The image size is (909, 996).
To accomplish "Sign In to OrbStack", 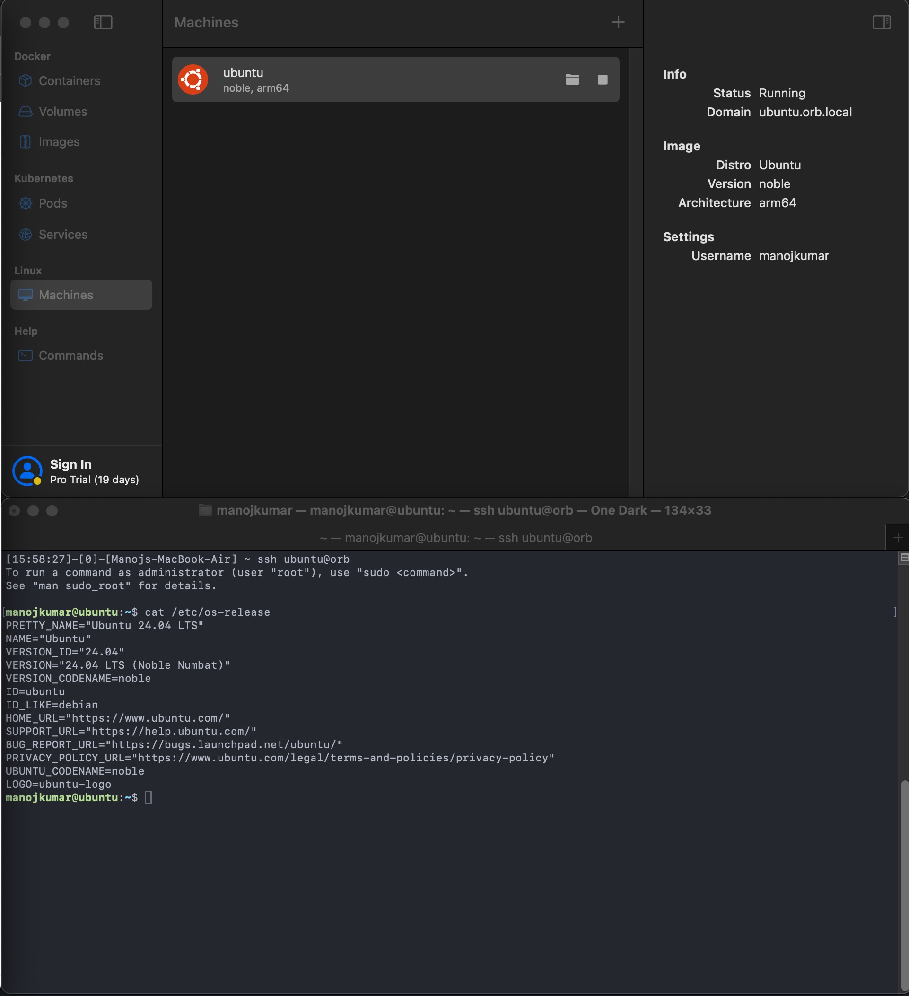I will pos(70,464).
